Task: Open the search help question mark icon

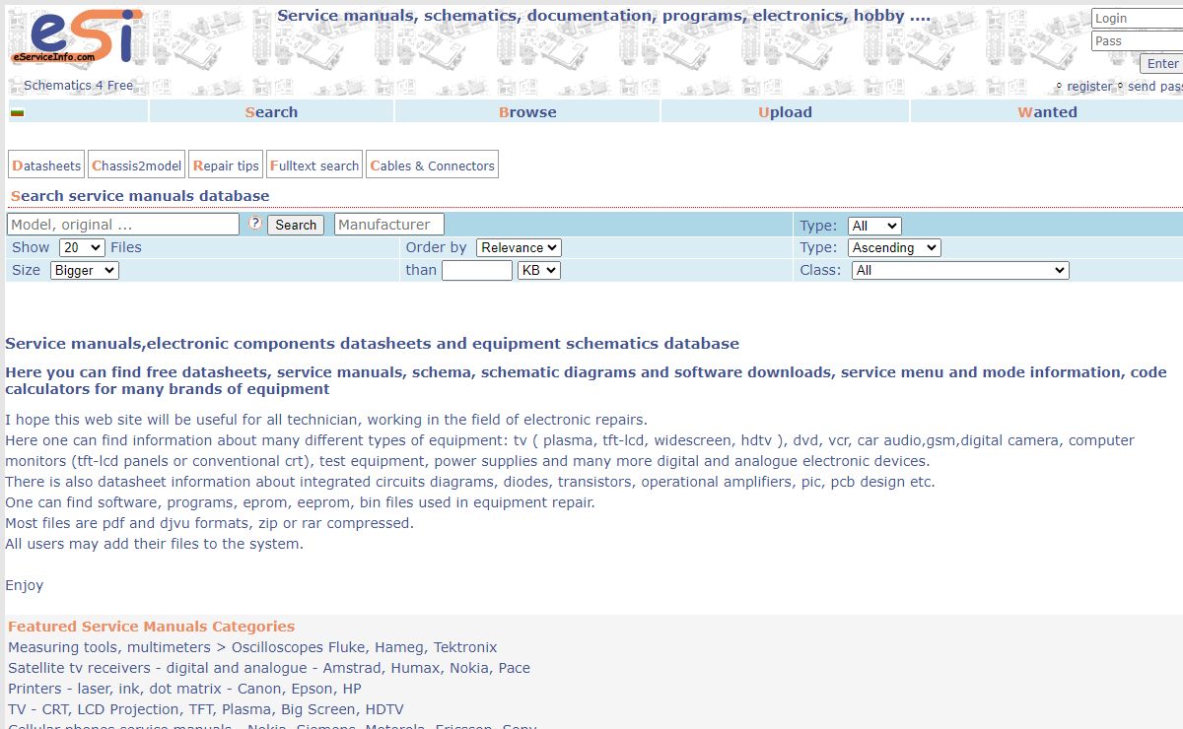Action: 255,223
